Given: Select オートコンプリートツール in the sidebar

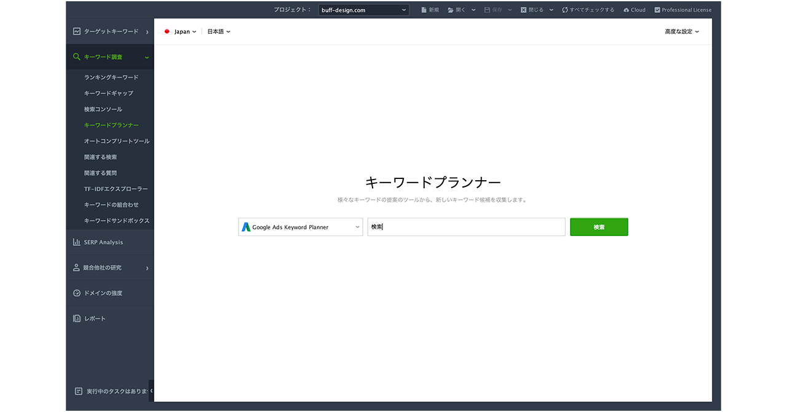Looking at the screenshot, I should point(116,141).
